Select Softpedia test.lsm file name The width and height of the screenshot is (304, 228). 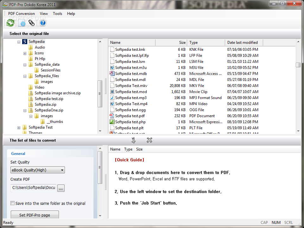[130, 62]
